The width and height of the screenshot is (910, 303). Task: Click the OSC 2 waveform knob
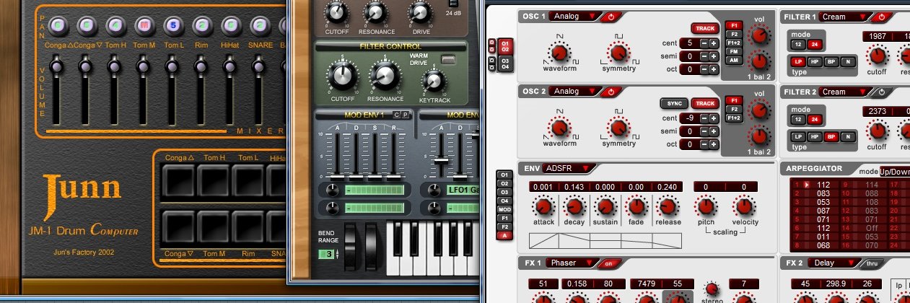pyautogui.click(x=559, y=128)
